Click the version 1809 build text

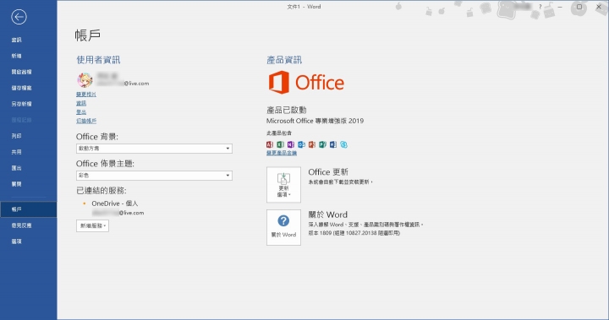point(354,233)
